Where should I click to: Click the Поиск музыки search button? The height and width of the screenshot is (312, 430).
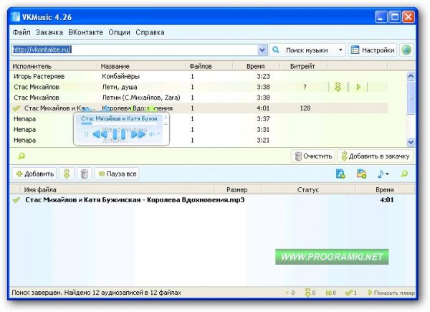pos(302,50)
